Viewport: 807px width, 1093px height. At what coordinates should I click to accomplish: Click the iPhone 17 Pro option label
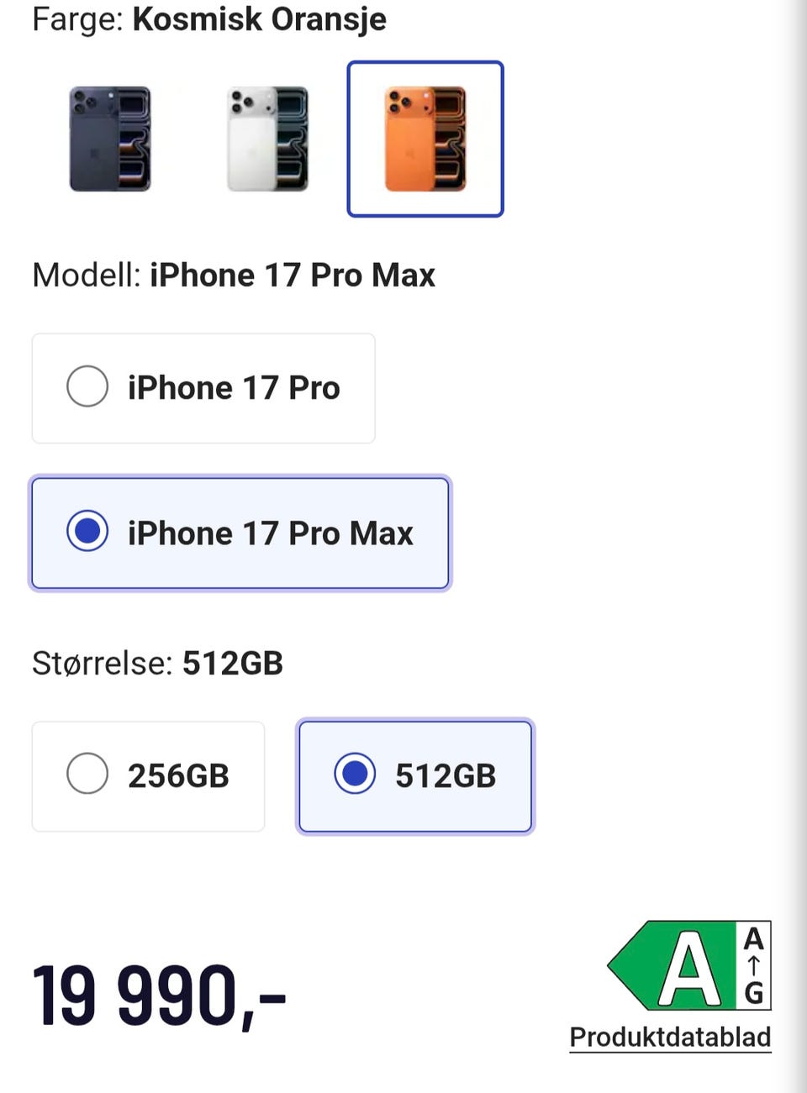tap(234, 388)
